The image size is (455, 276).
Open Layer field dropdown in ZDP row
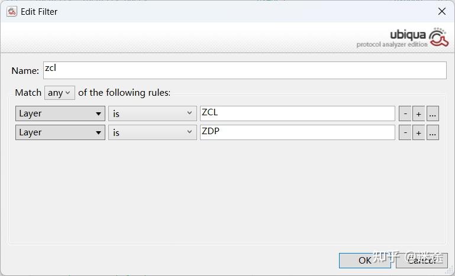coord(60,133)
